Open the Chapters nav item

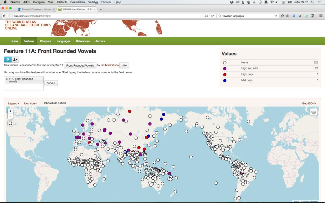(x=45, y=41)
